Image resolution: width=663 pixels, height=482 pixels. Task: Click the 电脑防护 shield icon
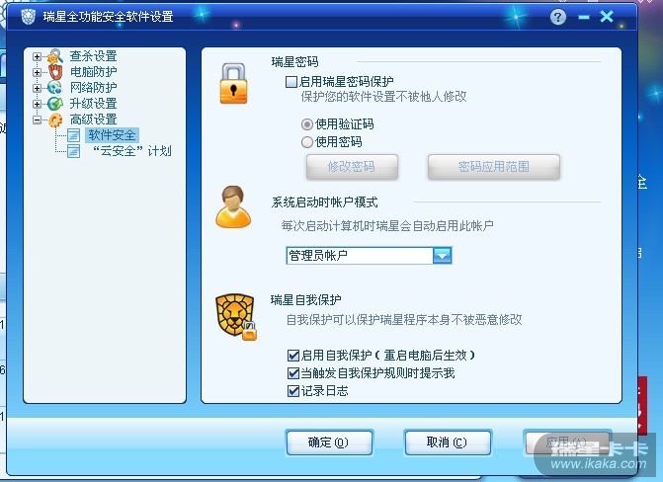point(55,71)
